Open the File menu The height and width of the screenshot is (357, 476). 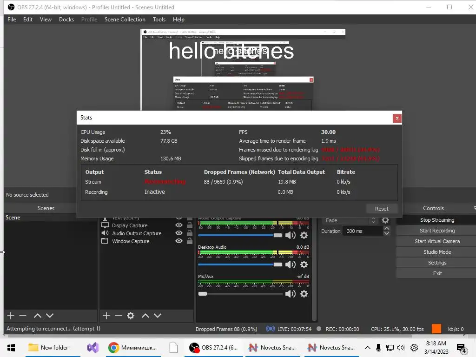click(x=12, y=20)
